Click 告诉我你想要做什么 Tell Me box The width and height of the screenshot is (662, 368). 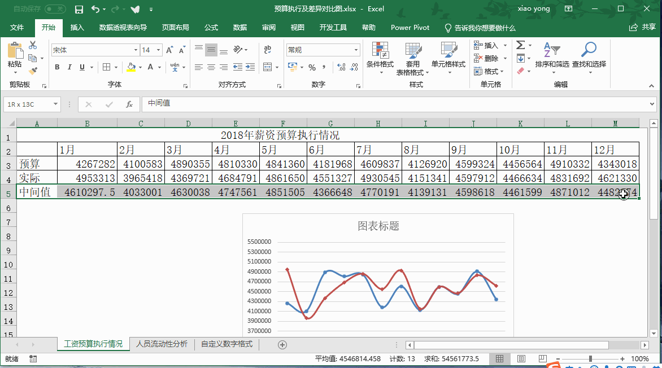(480, 28)
